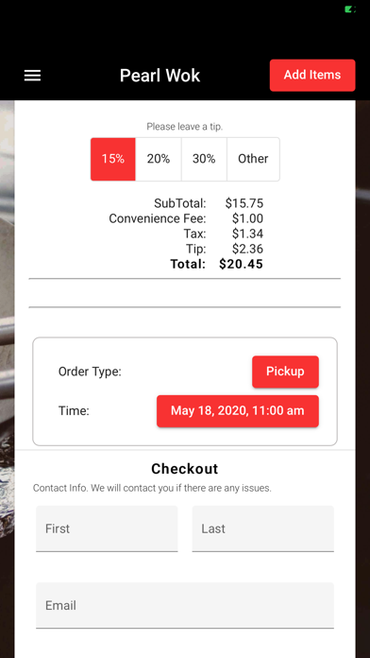Tap the Checkout section heading

pyautogui.click(x=185, y=469)
